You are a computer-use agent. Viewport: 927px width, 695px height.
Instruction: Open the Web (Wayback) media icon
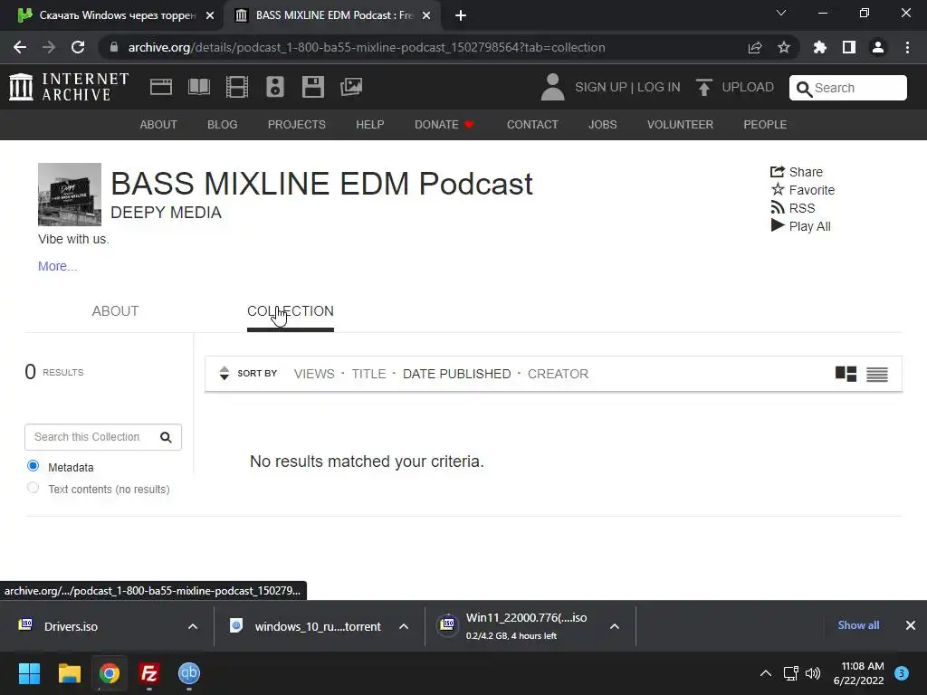coord(161,87)
